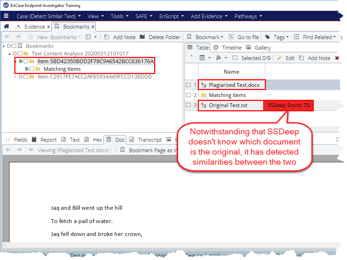
Task: Switch to the Doc viewer tab
Action: [115, 140]
